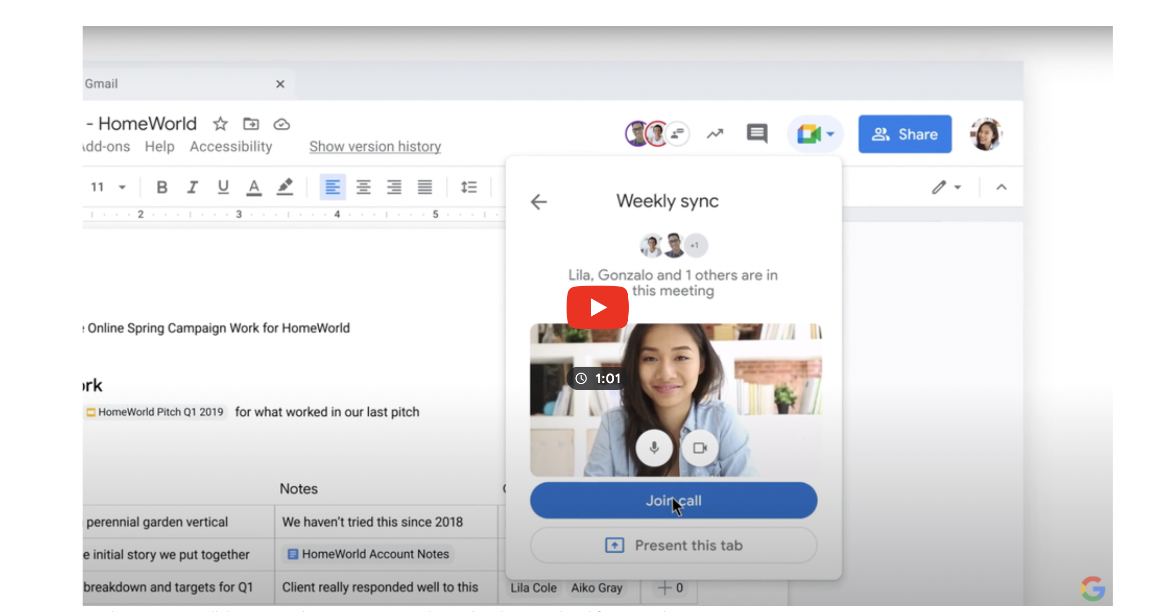Mute the microphone in the preview
This screenshot has width=1171, height=612.
[x=654, y=447]
